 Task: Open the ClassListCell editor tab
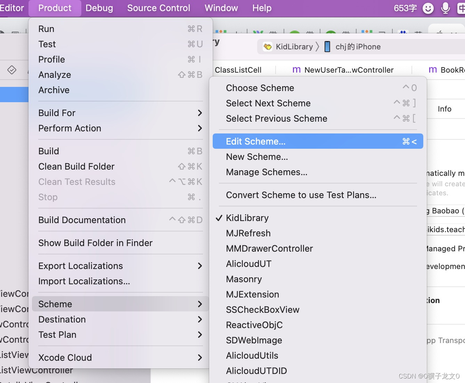click(x=238, y=70)
